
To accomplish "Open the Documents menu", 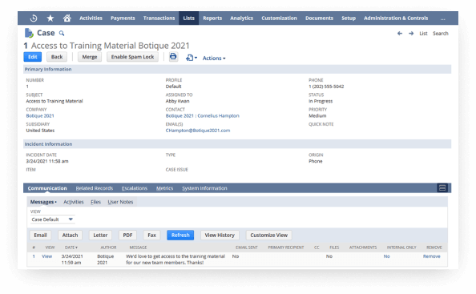I will 320,18.
